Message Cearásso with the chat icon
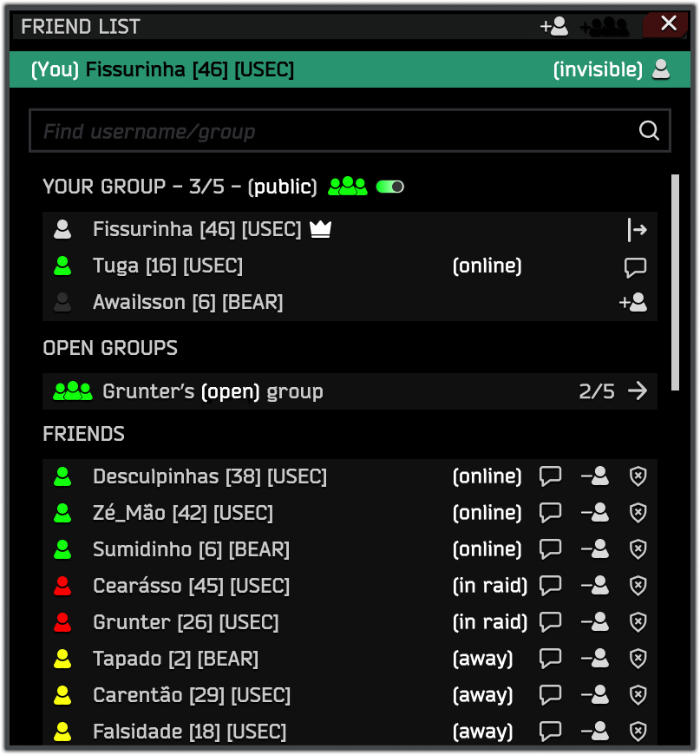 551,586
